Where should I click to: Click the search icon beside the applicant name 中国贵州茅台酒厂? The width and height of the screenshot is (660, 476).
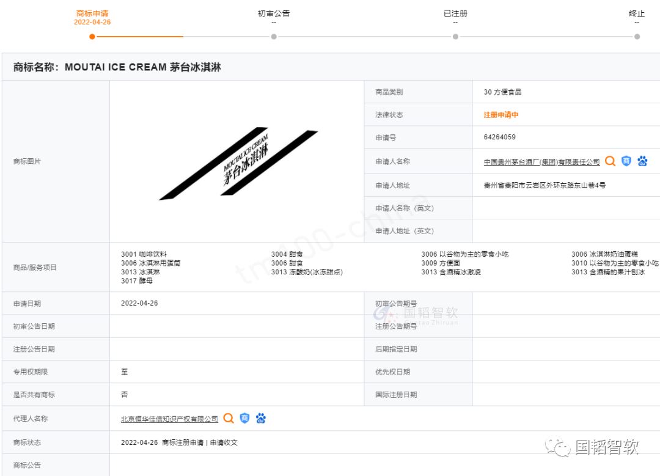(x=610, y=161)
